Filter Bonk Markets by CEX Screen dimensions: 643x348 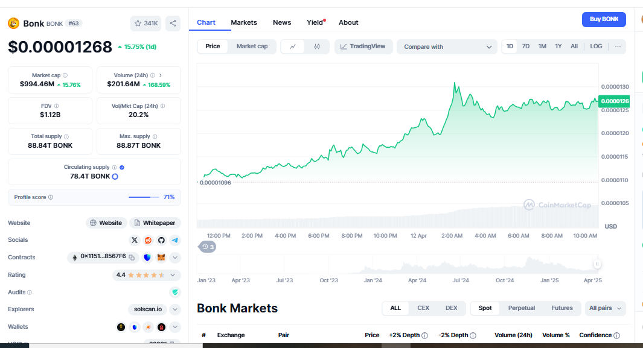[x=423, y=308]
